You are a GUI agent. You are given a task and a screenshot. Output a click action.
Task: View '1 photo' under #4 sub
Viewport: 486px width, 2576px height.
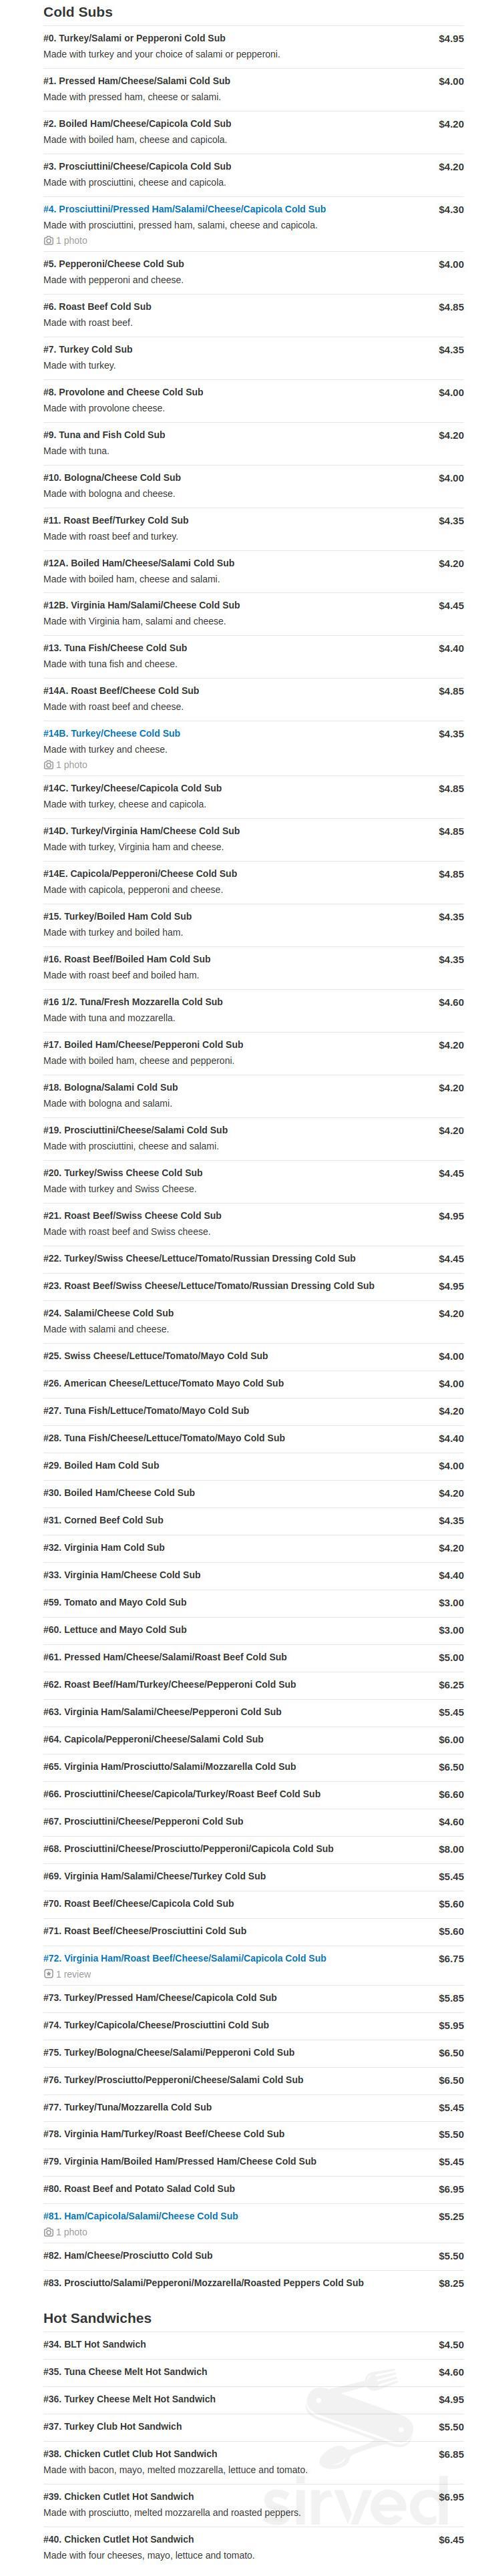point(71,241)
